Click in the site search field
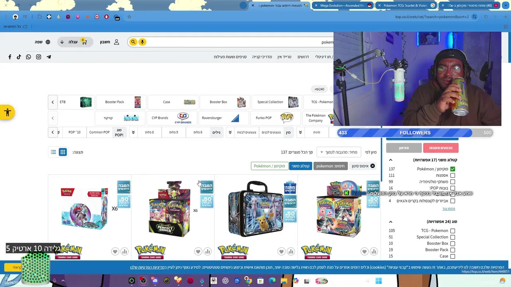 [240, 42]
